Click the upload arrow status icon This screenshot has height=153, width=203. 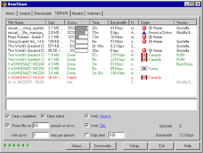[x=19, y=149]
